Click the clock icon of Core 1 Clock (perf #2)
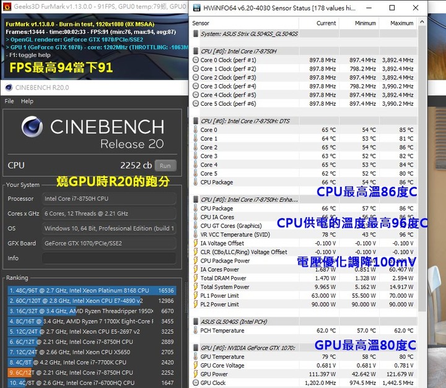This screenshot has width=446, height=388. 196,69
